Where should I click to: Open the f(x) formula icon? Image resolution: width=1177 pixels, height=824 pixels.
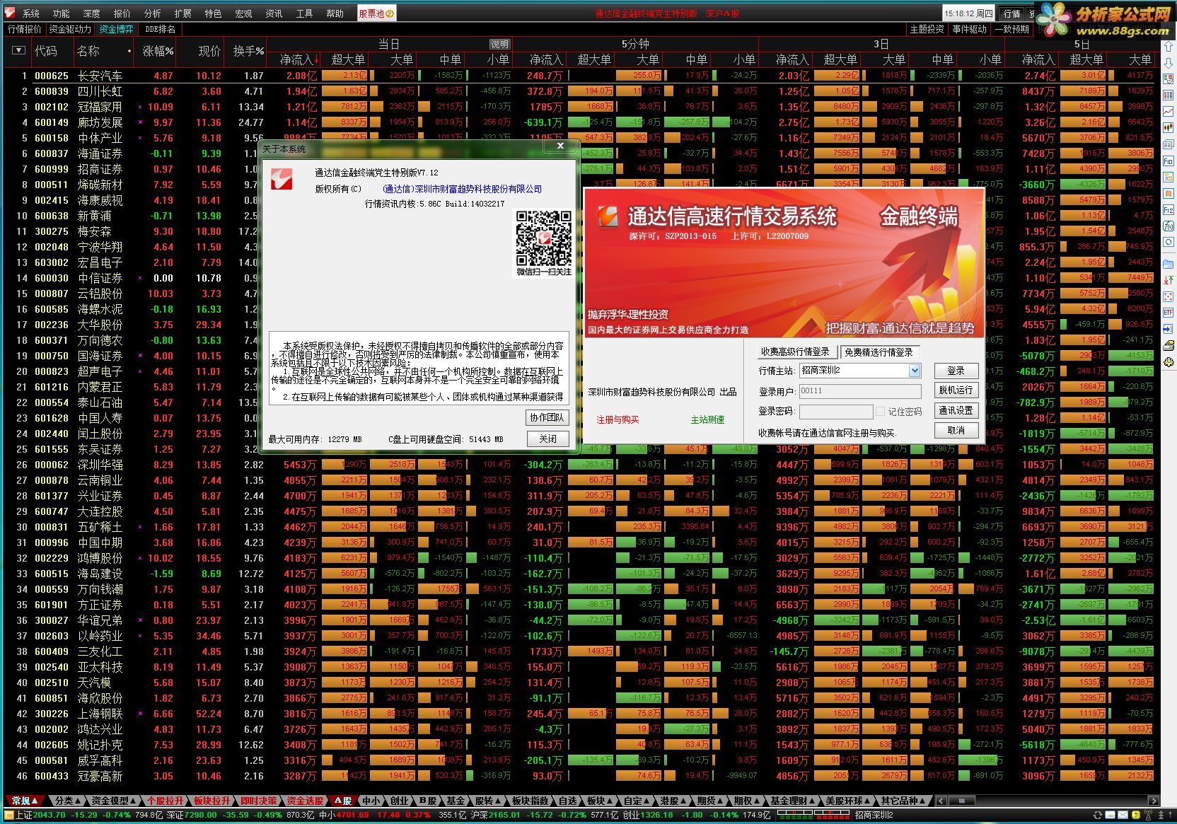(x=1168, y=226)
